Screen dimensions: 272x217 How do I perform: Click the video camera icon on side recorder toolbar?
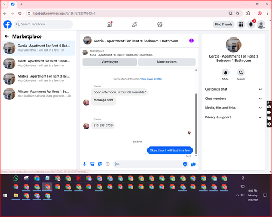[269, 112]
